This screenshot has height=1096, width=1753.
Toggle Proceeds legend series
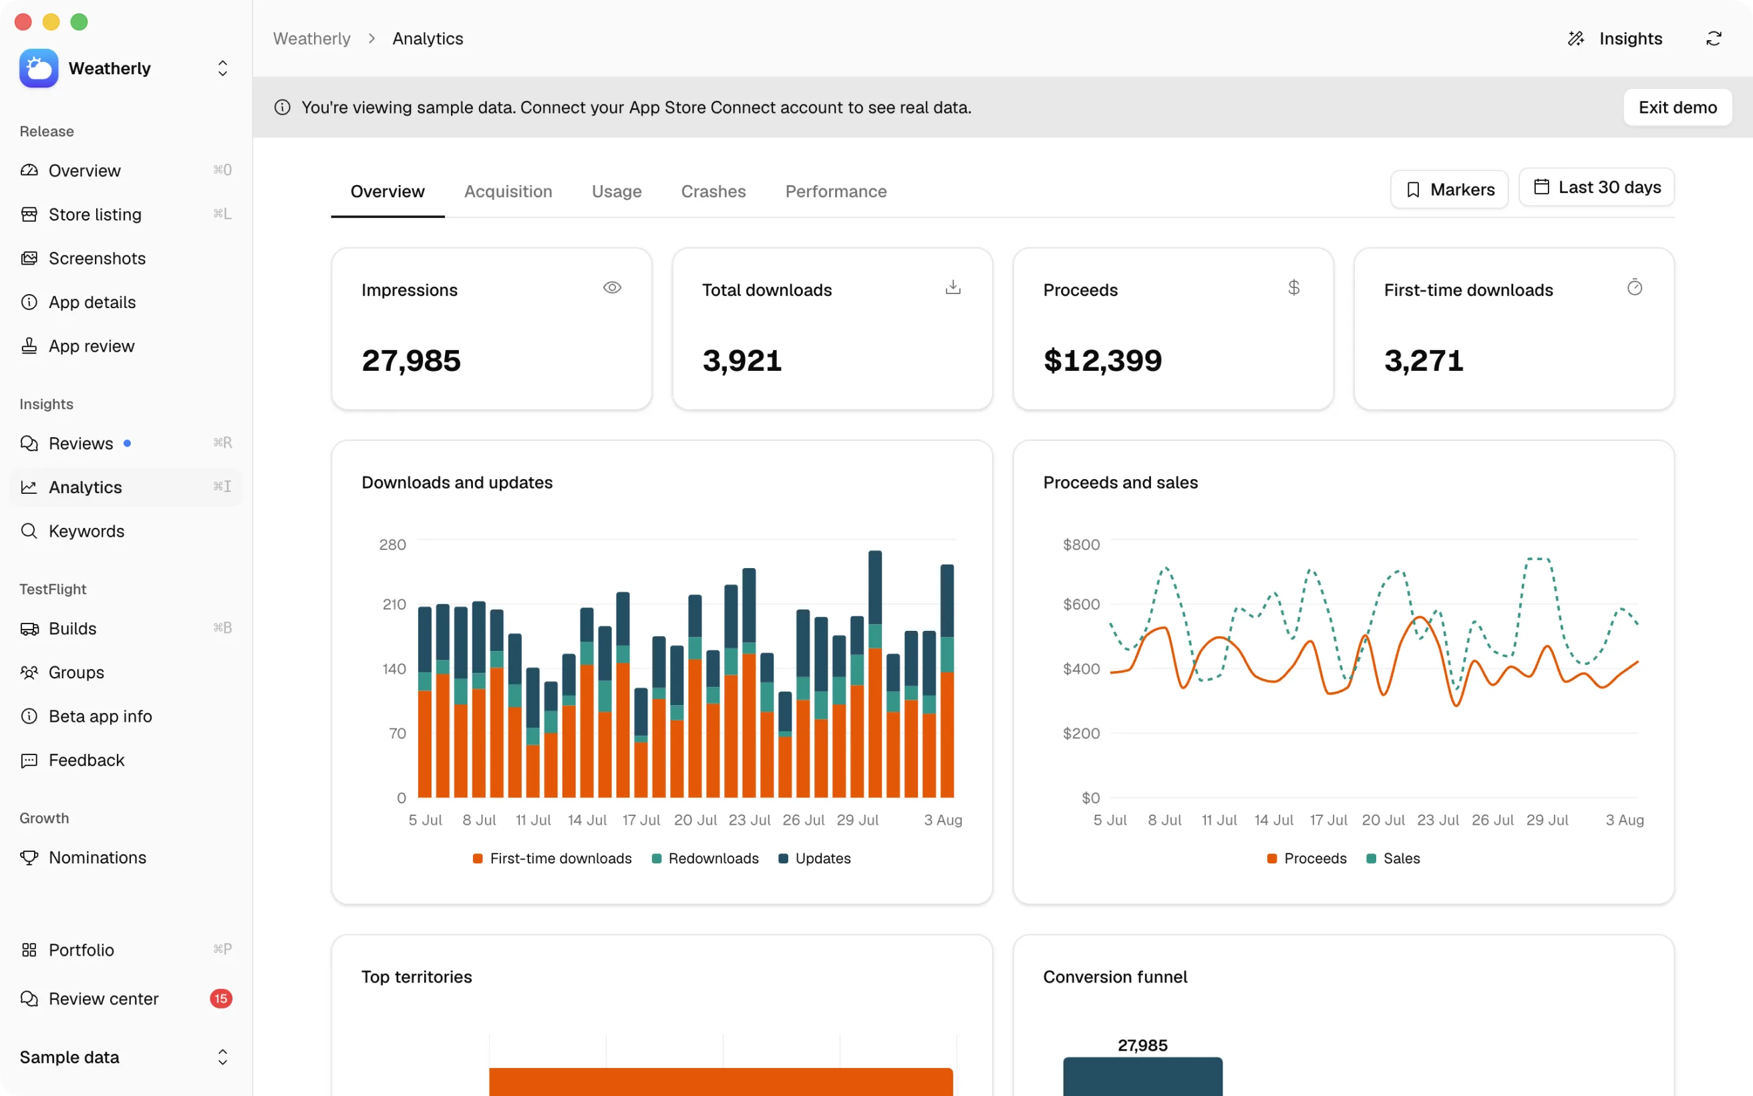pyautogui.click(x=1307, y=858)
